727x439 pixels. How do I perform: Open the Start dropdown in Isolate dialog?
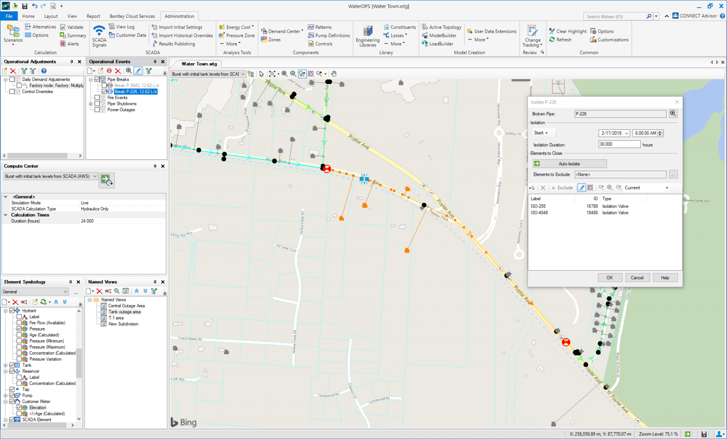click(x=543, y=133)
